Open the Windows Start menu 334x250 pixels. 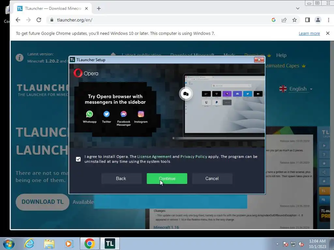coord(9,243)
